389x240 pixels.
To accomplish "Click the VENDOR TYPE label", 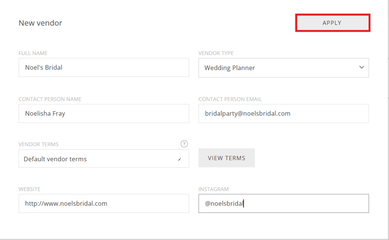I will (x=216, y=53).
